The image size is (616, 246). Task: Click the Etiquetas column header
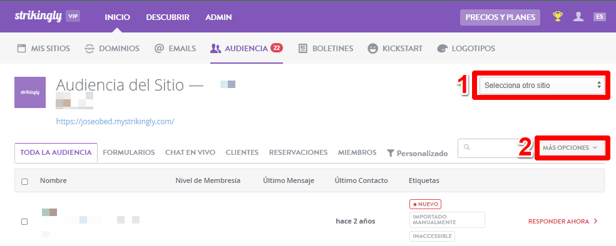(x=424, y=180)
